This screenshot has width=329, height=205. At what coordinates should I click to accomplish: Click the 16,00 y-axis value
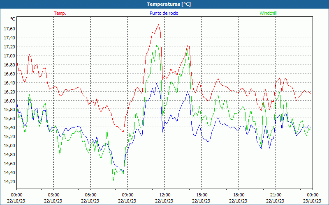[x=9, y=100]
